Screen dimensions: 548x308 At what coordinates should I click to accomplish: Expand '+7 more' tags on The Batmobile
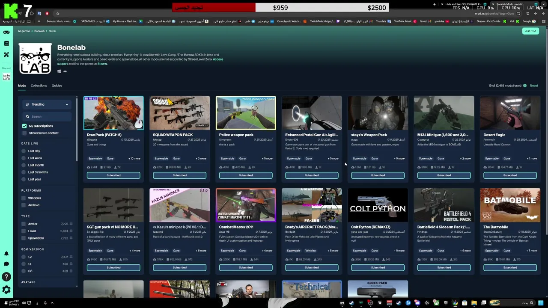(531, 251)
